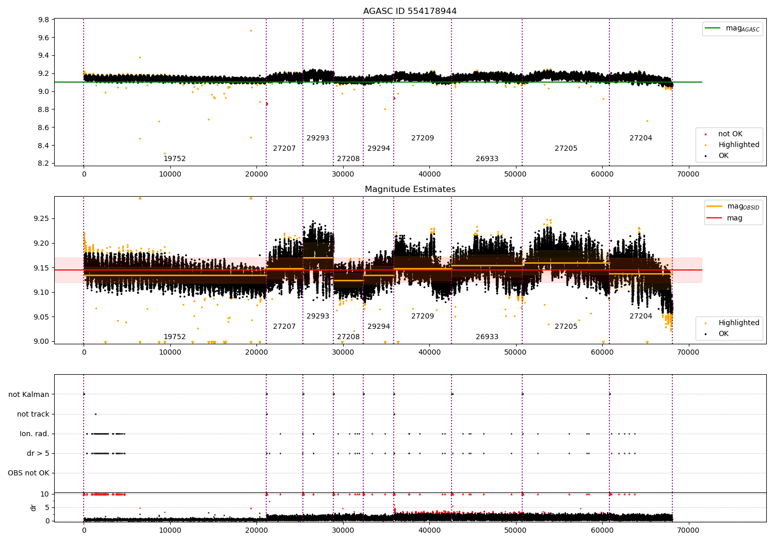Click the 'not Kalman' row label

[29, 394]
